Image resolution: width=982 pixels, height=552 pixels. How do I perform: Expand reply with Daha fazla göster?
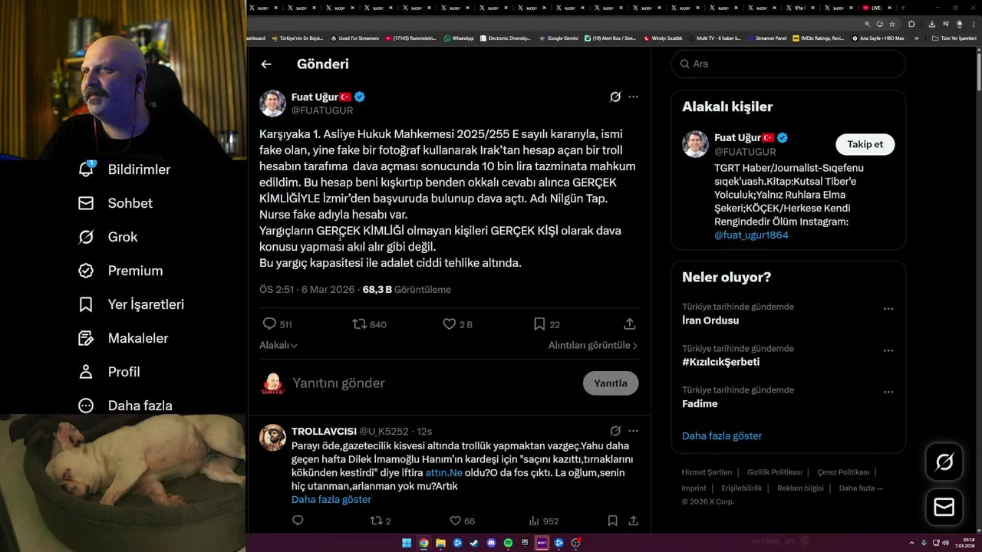pos(331,499)
